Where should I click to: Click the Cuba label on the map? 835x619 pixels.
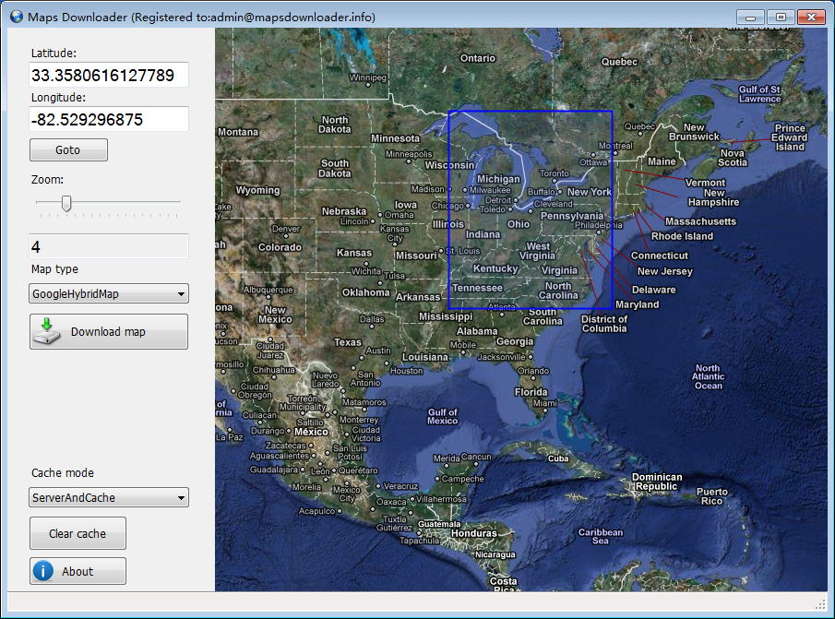click(558, 458)
